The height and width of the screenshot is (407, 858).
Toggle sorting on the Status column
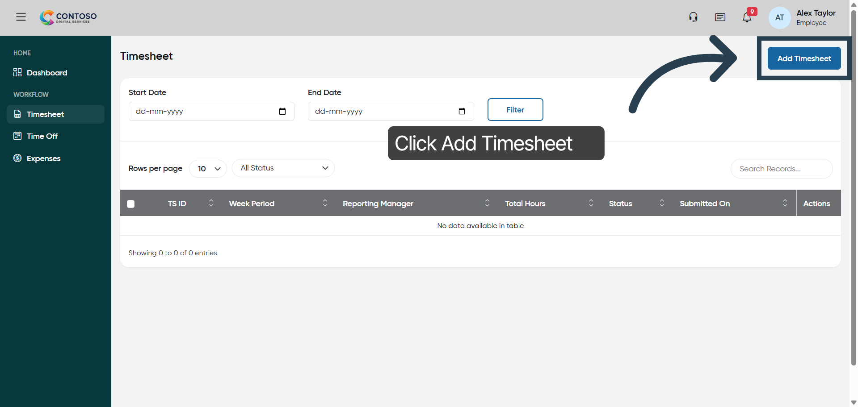point(662,203)
